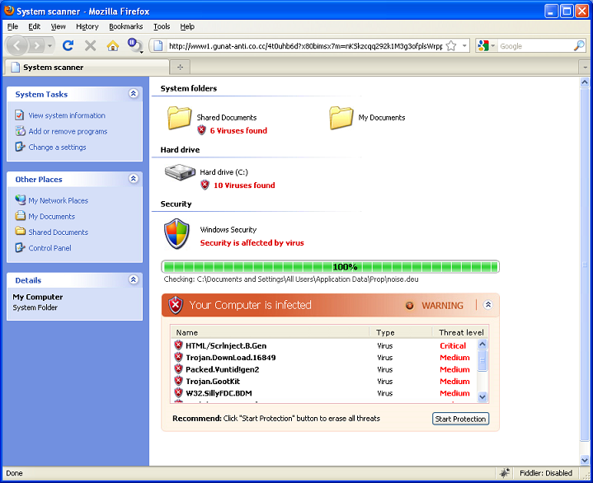This screenshot has height=483, width=593.
Task: Click the Stop loading icon
Action: [91, 46]
